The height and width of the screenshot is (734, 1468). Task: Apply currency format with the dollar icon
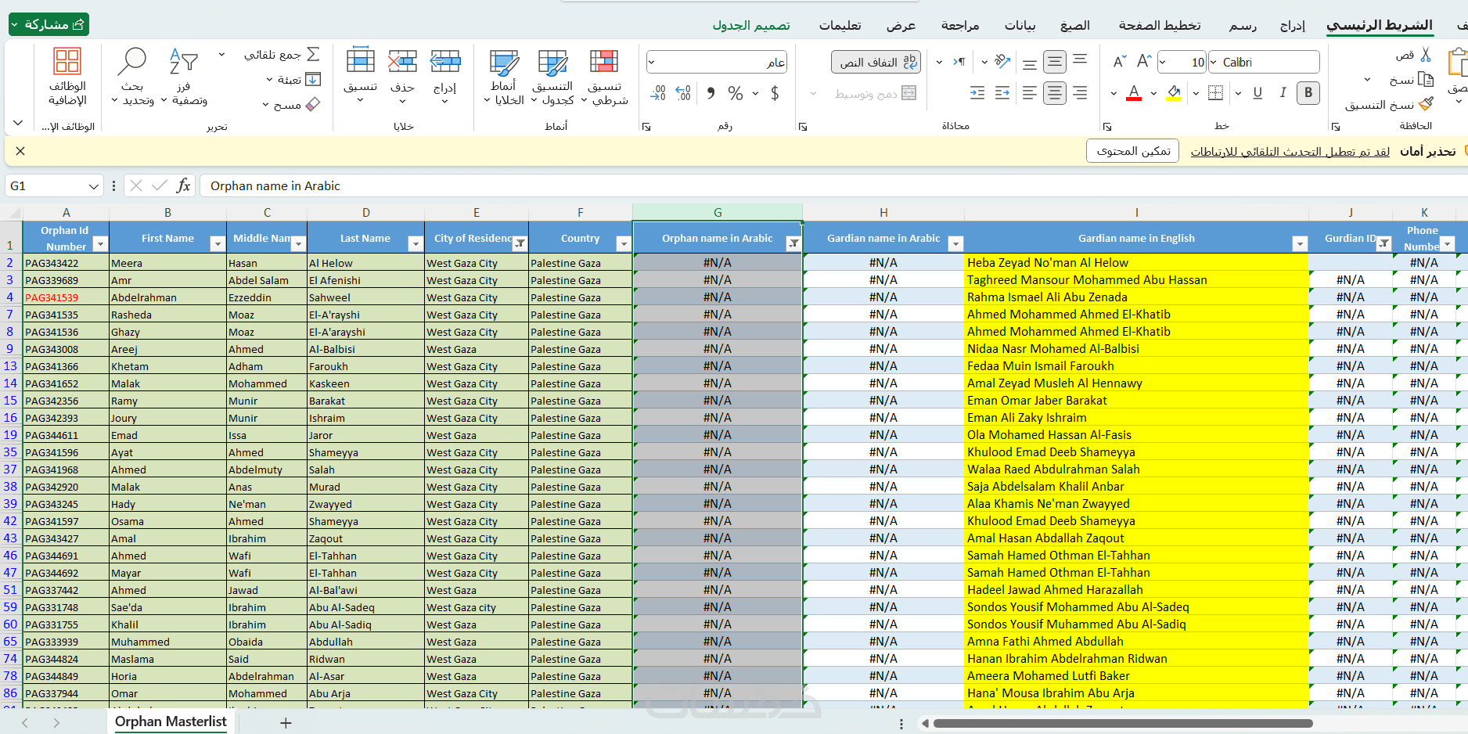click(775, 93)
